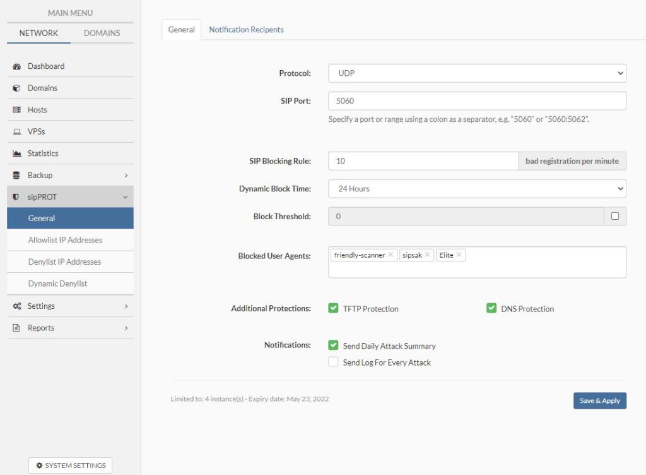
Task: Uncheck DNS Protection option
Action: pyautogui.click(x=491, y=308)
